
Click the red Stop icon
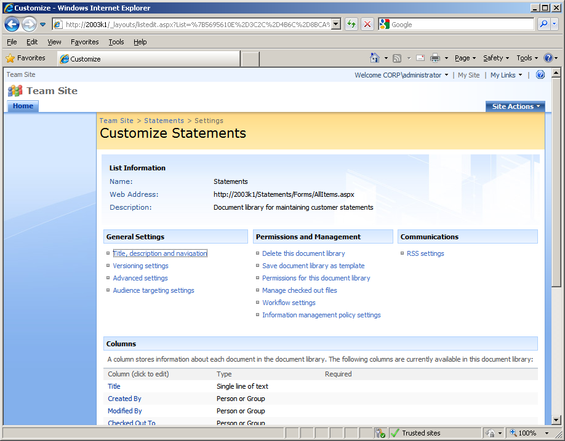pos(367,24)
